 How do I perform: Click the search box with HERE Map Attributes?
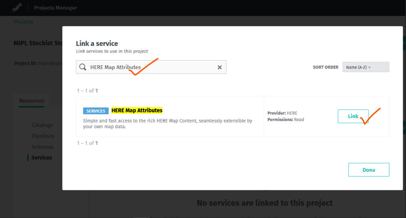[x=151, y=67]
